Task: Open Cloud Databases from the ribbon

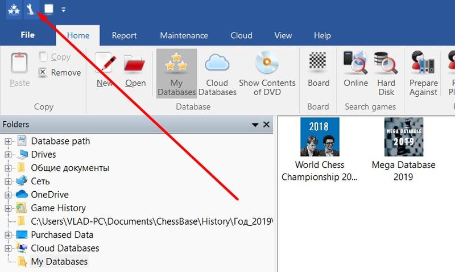Action: point(217,73)
